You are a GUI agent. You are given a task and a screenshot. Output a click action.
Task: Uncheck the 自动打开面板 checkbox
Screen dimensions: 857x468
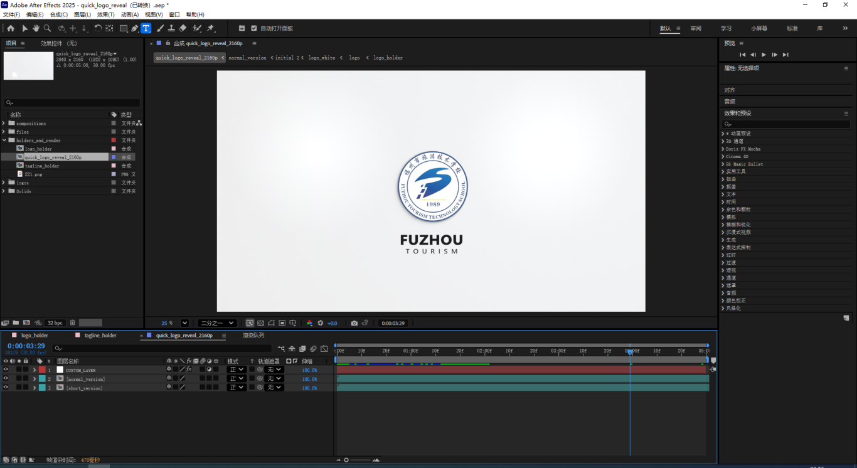(254, 28)
